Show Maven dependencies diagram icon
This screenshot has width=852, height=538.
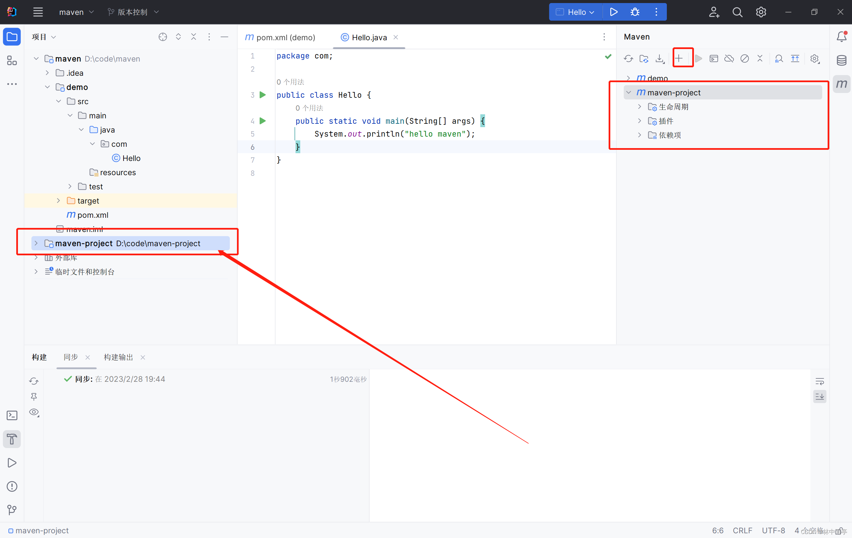779,59
